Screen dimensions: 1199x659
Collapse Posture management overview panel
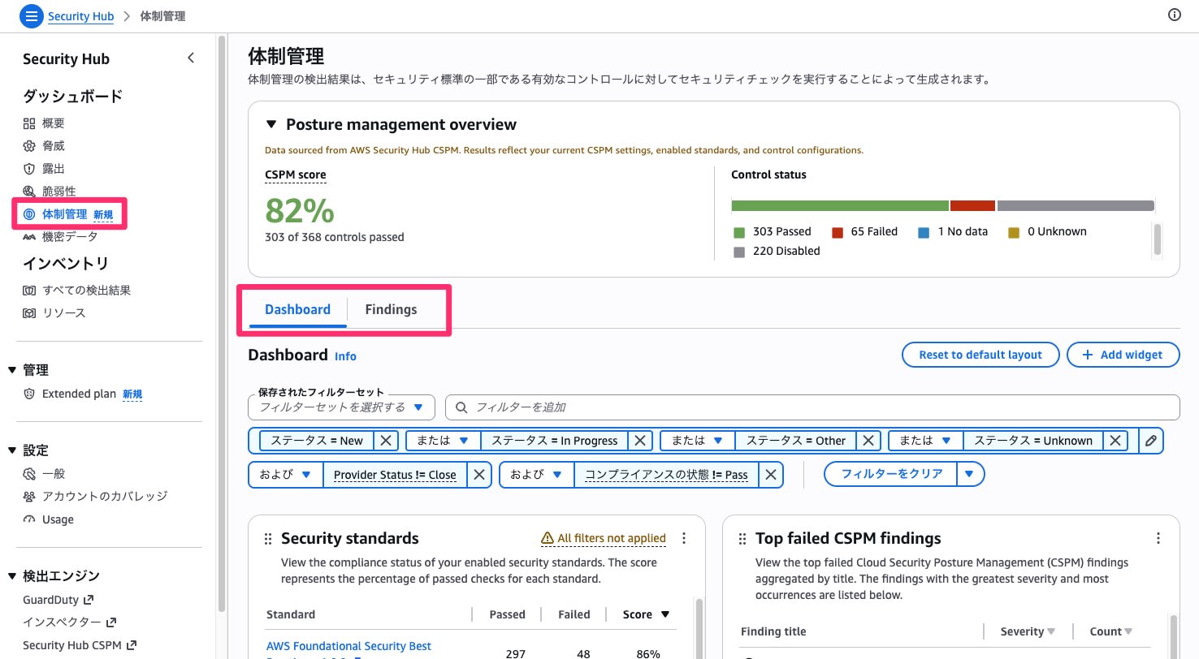click(x=271, y=124)
